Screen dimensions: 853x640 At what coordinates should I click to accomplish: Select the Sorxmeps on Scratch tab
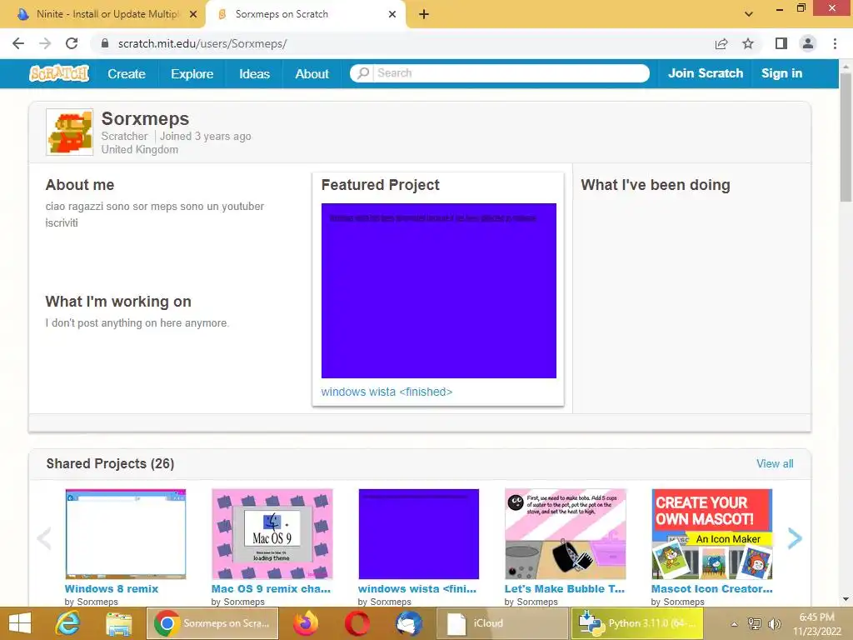pyautogui.click(x=305, y=14)
